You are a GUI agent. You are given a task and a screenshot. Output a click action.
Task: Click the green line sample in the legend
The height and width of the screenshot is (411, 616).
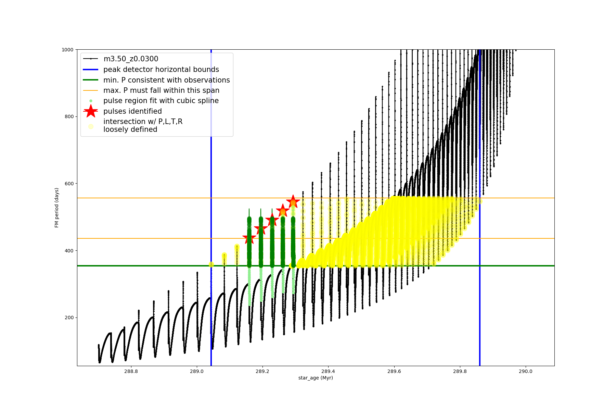(91, 80)
